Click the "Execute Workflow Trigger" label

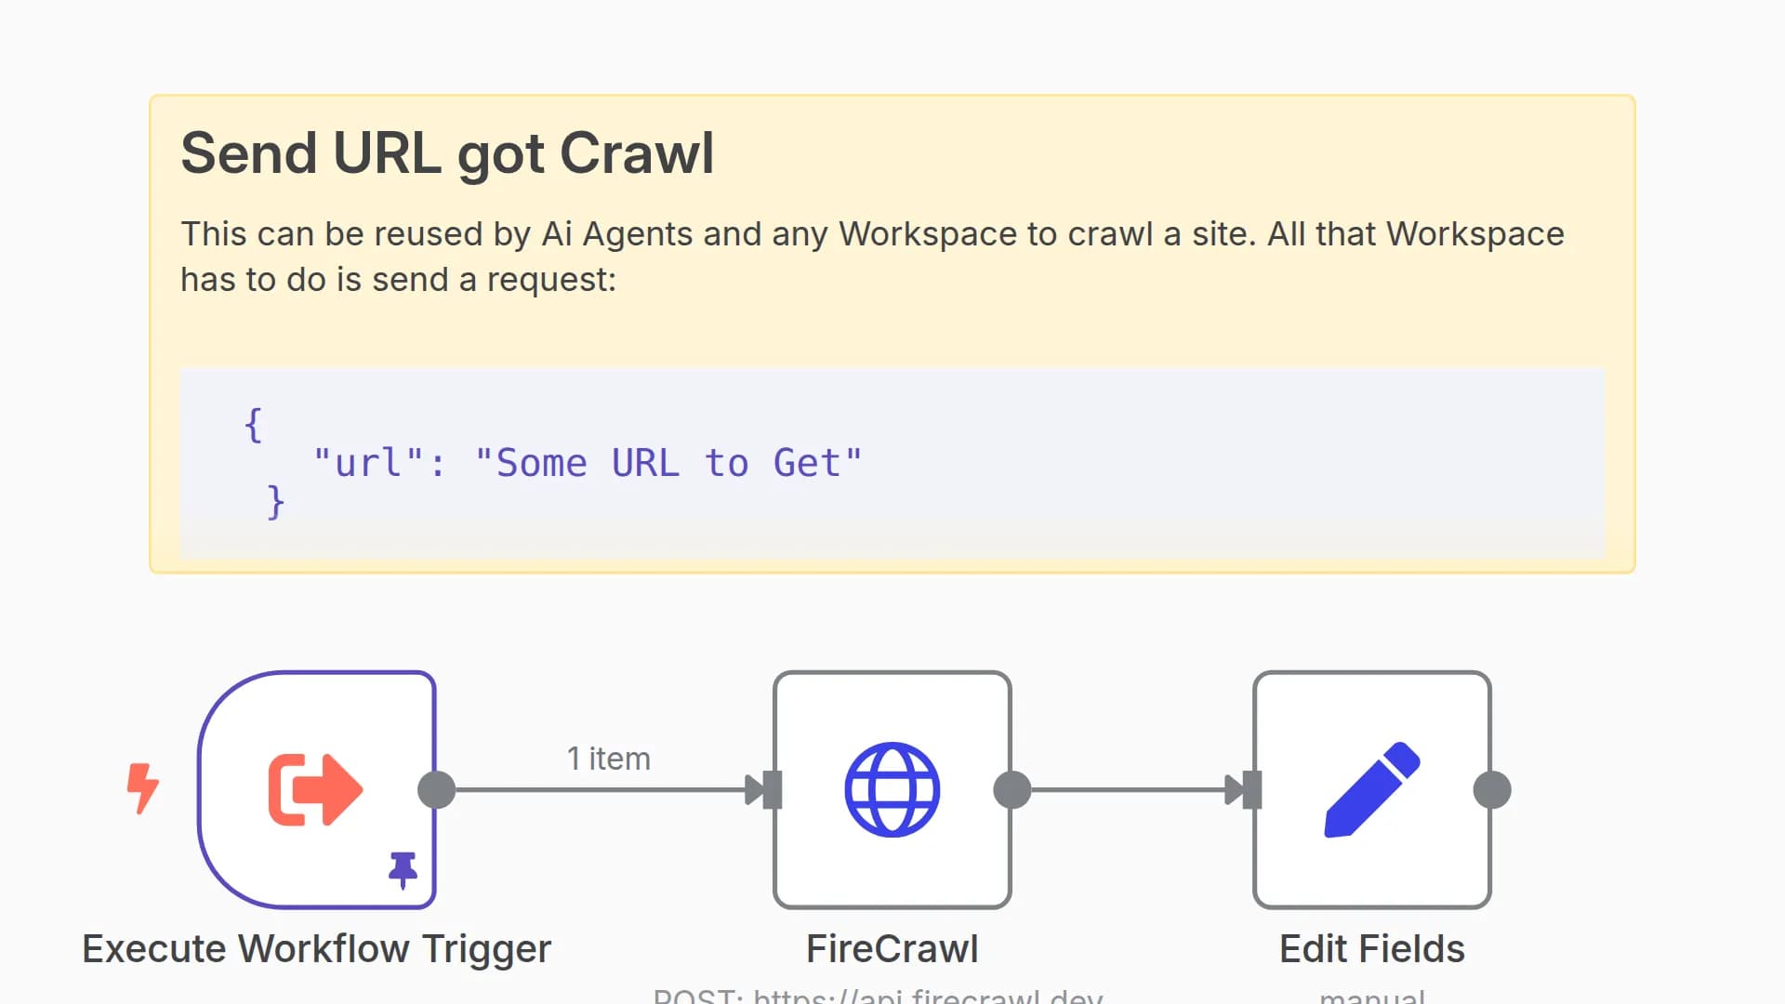[316, 949]
